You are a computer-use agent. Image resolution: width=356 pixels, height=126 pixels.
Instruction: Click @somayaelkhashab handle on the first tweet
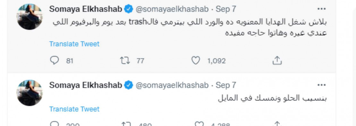pos(172,9)
